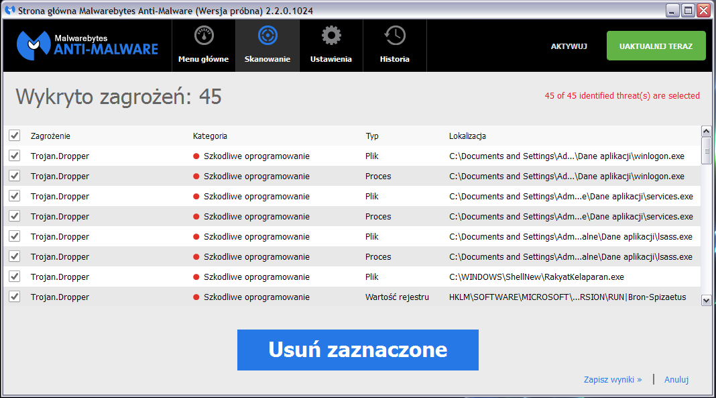Screen dimensions: 716x398
Task: Click the "Wartość rejestru" type cell
Action: pyautogui.click(x=398, y=297)
